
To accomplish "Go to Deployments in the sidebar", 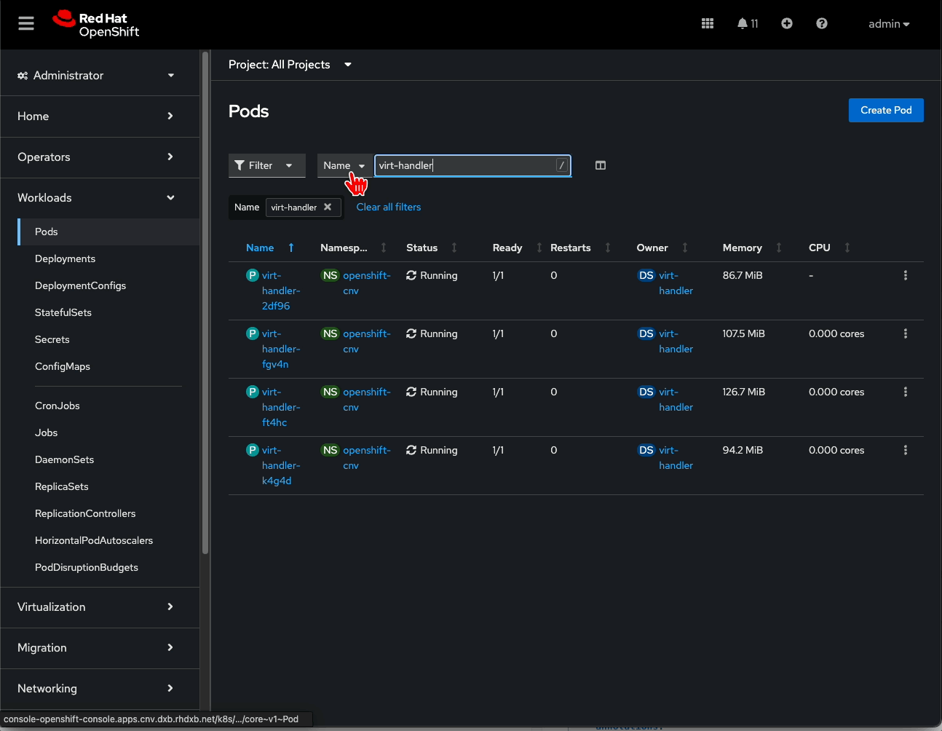I will pos(65,258).
